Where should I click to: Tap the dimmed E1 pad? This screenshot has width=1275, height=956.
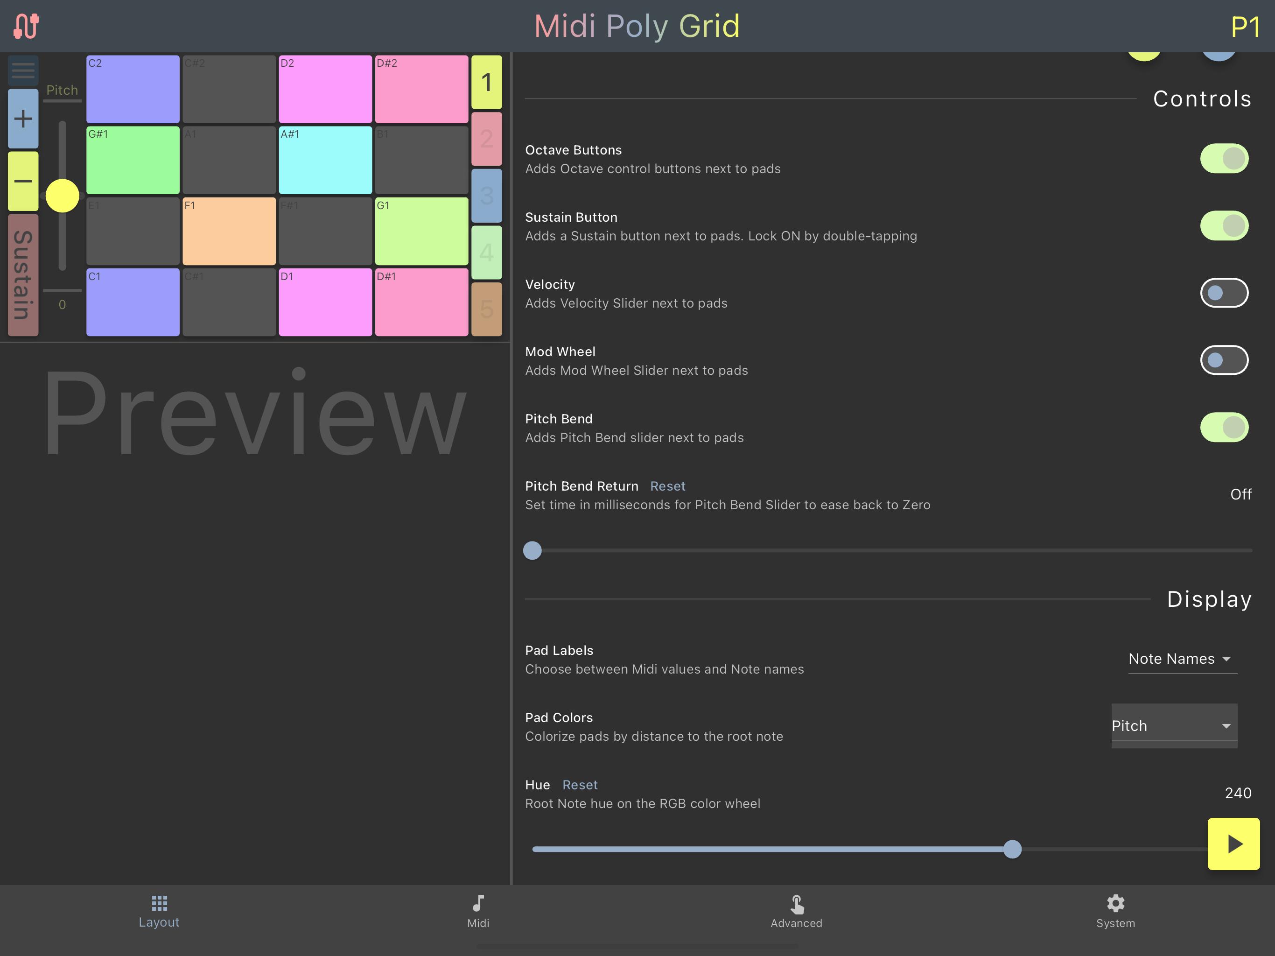(x=133, y=231)
